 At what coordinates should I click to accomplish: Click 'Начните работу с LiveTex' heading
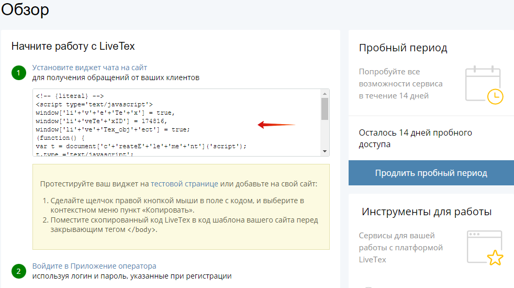73,46
